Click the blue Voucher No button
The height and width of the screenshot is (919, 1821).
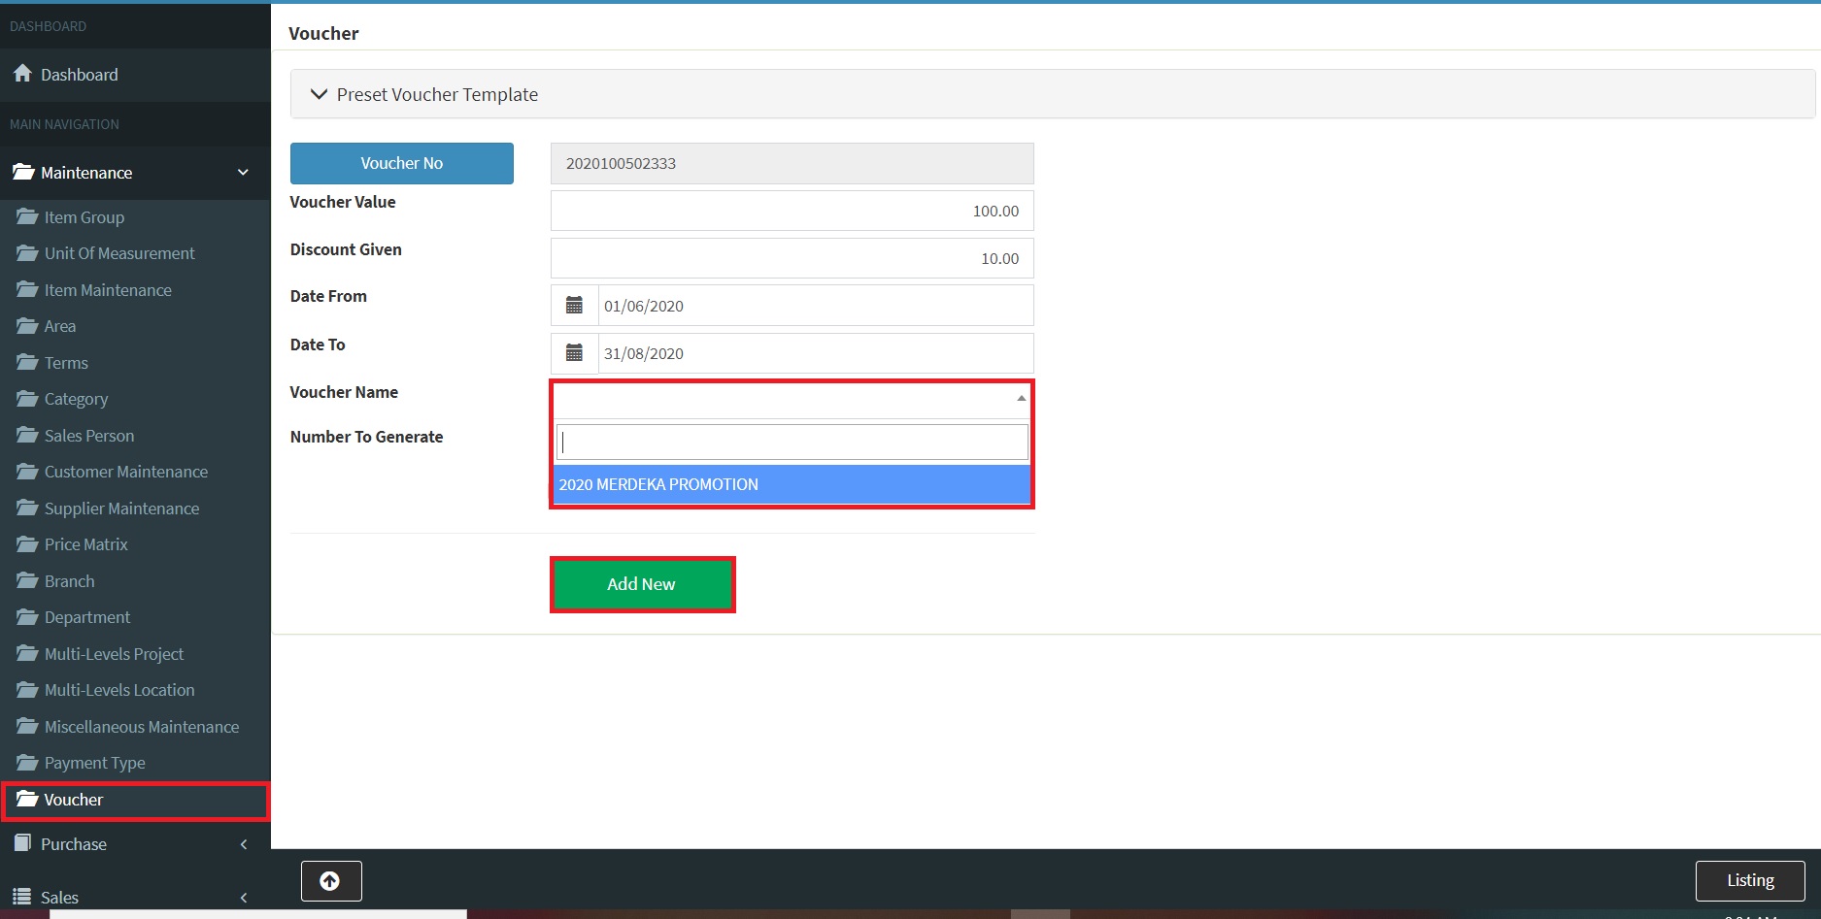(401, 163)
